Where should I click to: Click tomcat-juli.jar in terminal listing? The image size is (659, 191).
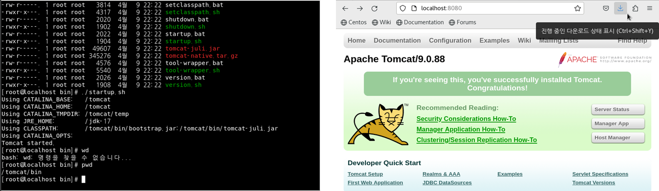[x=193, y=49]
